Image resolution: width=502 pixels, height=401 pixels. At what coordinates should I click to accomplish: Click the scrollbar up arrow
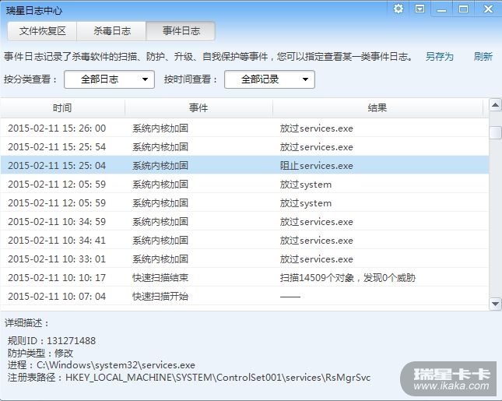coord(495,105)
